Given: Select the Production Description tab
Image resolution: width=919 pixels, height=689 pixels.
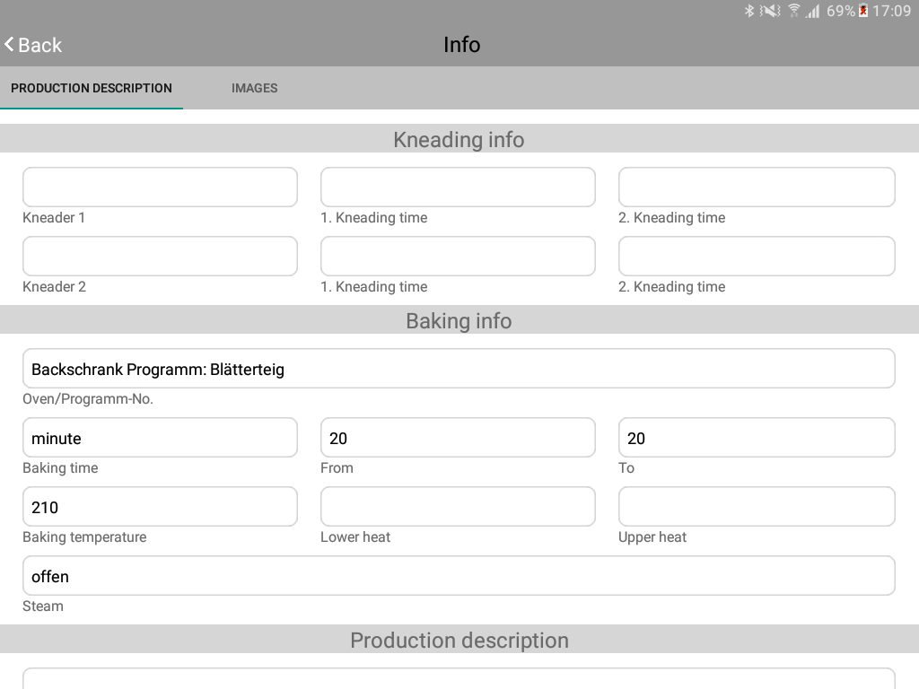Looking at the screenshot, I should click(92, 88).
